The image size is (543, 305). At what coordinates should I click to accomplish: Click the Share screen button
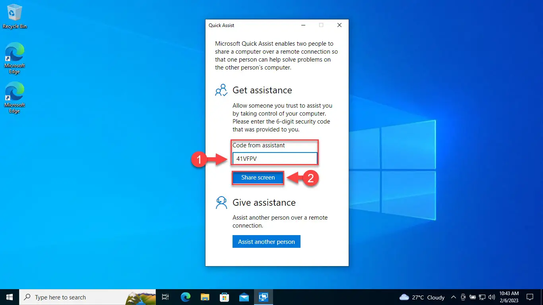pyautogui.click(x=258, y=178)
